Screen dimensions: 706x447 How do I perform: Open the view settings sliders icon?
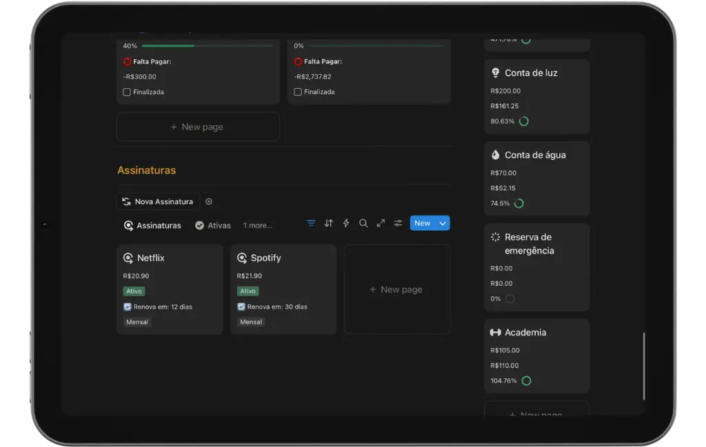coord(398,223)
